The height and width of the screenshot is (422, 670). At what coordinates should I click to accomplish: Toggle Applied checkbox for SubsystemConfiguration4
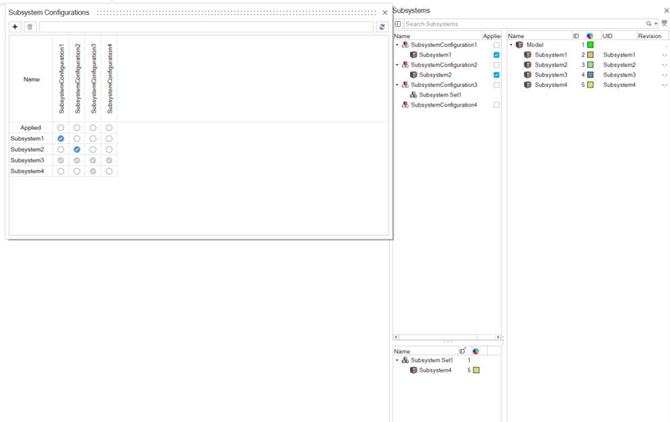pyautogui.click(x=496, y=105)
